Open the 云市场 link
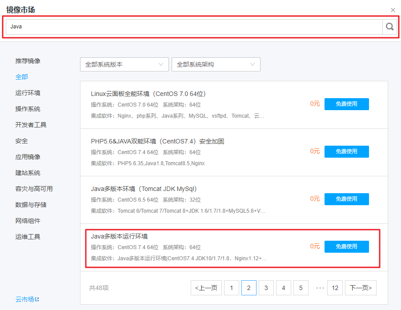401x310 pixels. (x=25, y=299)
